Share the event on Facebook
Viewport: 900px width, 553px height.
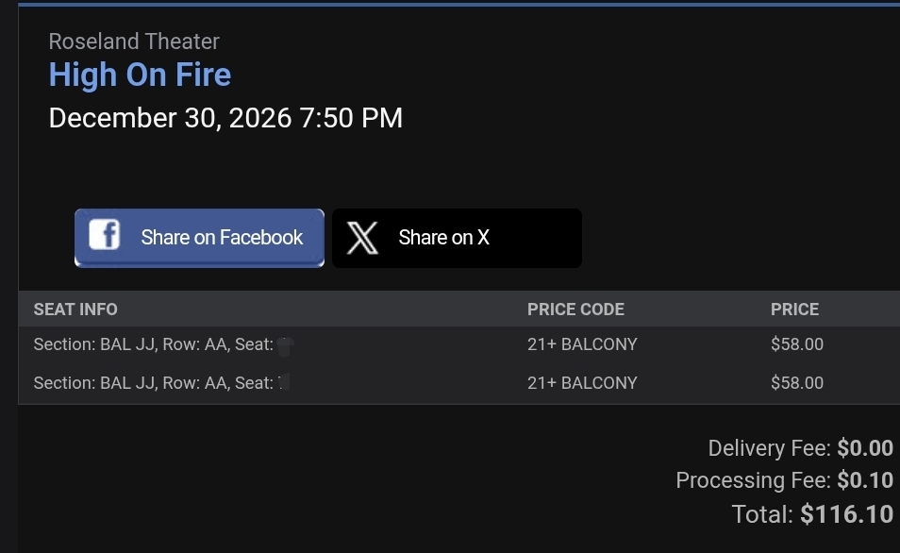click(x=199, y=238)
